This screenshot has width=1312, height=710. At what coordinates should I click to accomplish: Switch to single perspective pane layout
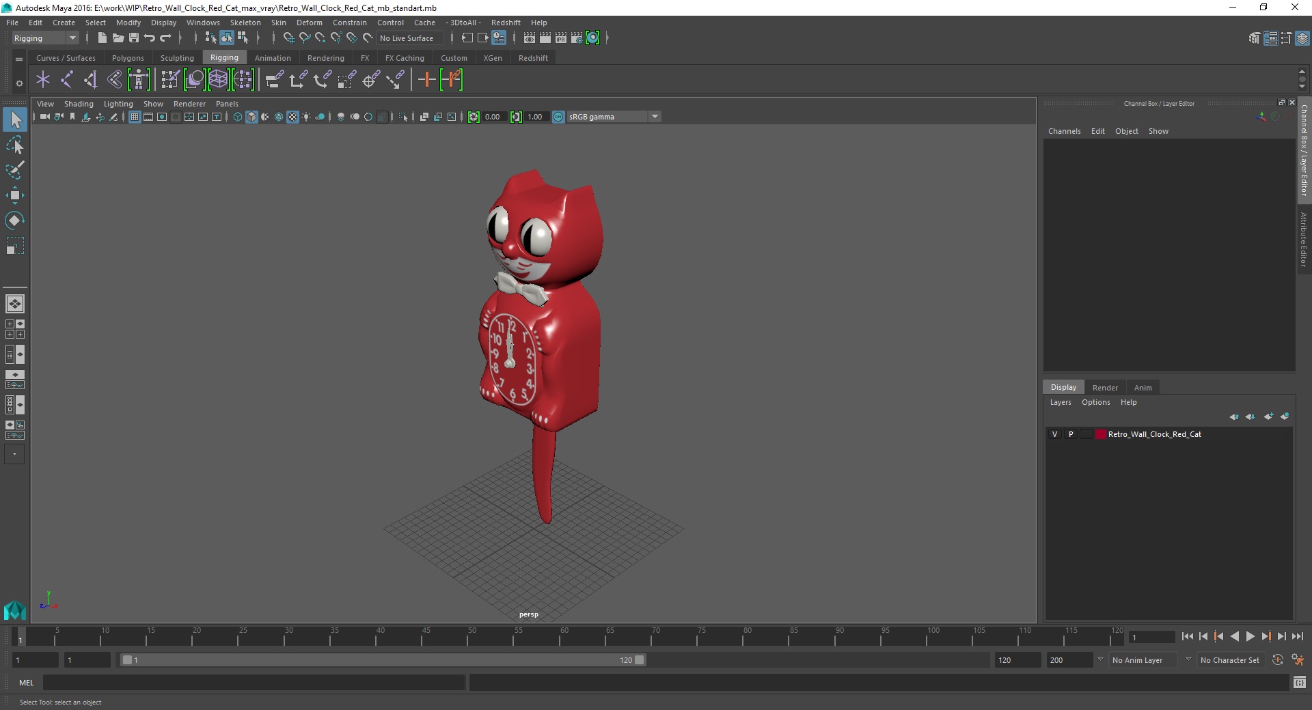tap(15, 304)
